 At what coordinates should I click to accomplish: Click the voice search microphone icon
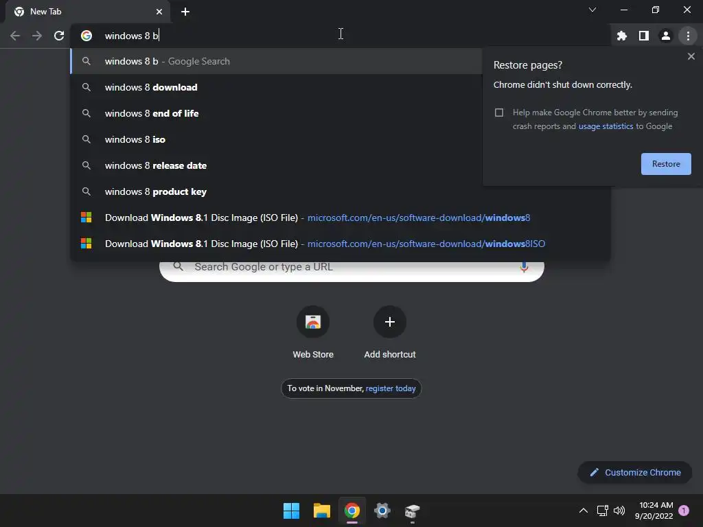pyautogui.click(x=524, y=267)
